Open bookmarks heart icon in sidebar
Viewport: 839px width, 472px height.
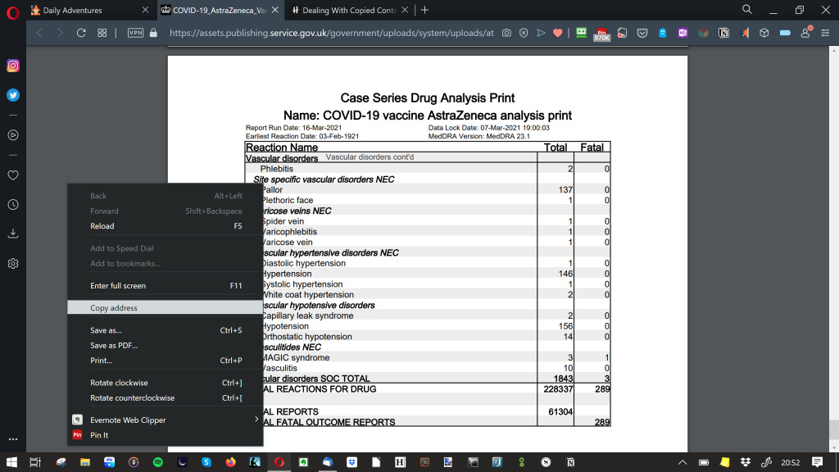pyautogui.click(x=13, y=175)
